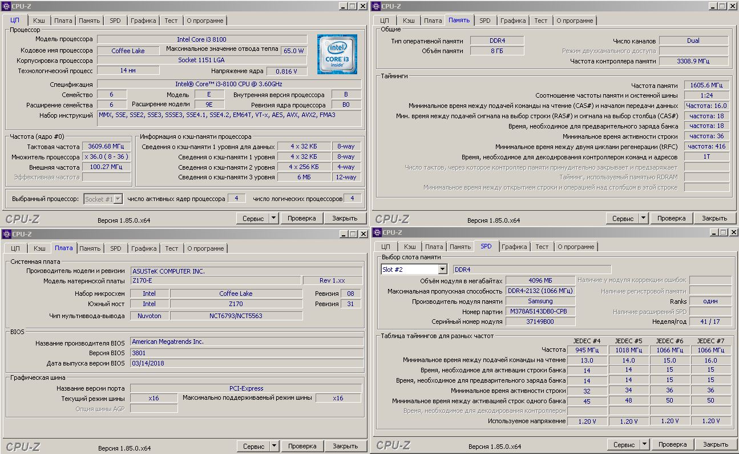Open the Slot #2 memory slot dropdown
739x454 pixels.
tap(442, 270)
